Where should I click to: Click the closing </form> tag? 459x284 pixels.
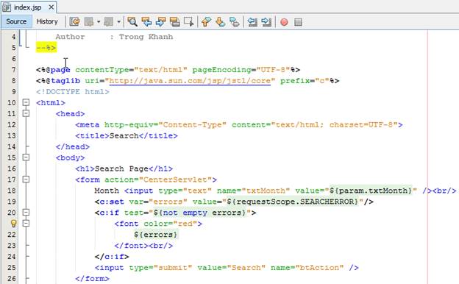(92, 279)
